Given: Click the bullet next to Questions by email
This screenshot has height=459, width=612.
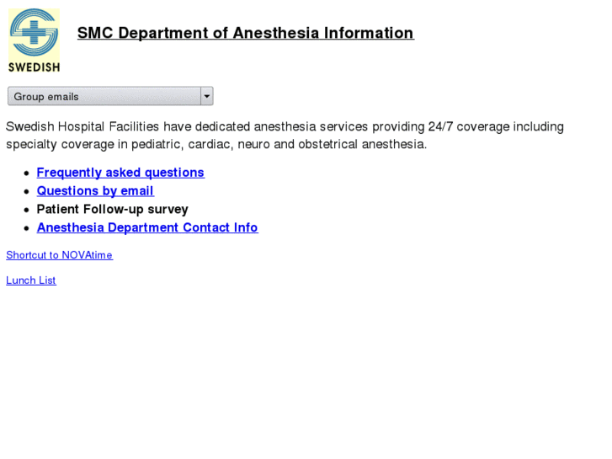Looking at the screenshot, I should [28, 191].
